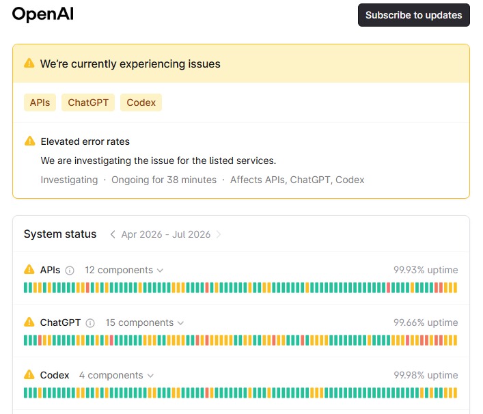Open the Elevated error rates incident

85,141
